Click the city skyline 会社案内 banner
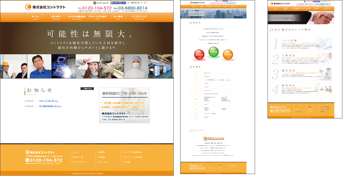 (213, 13)
